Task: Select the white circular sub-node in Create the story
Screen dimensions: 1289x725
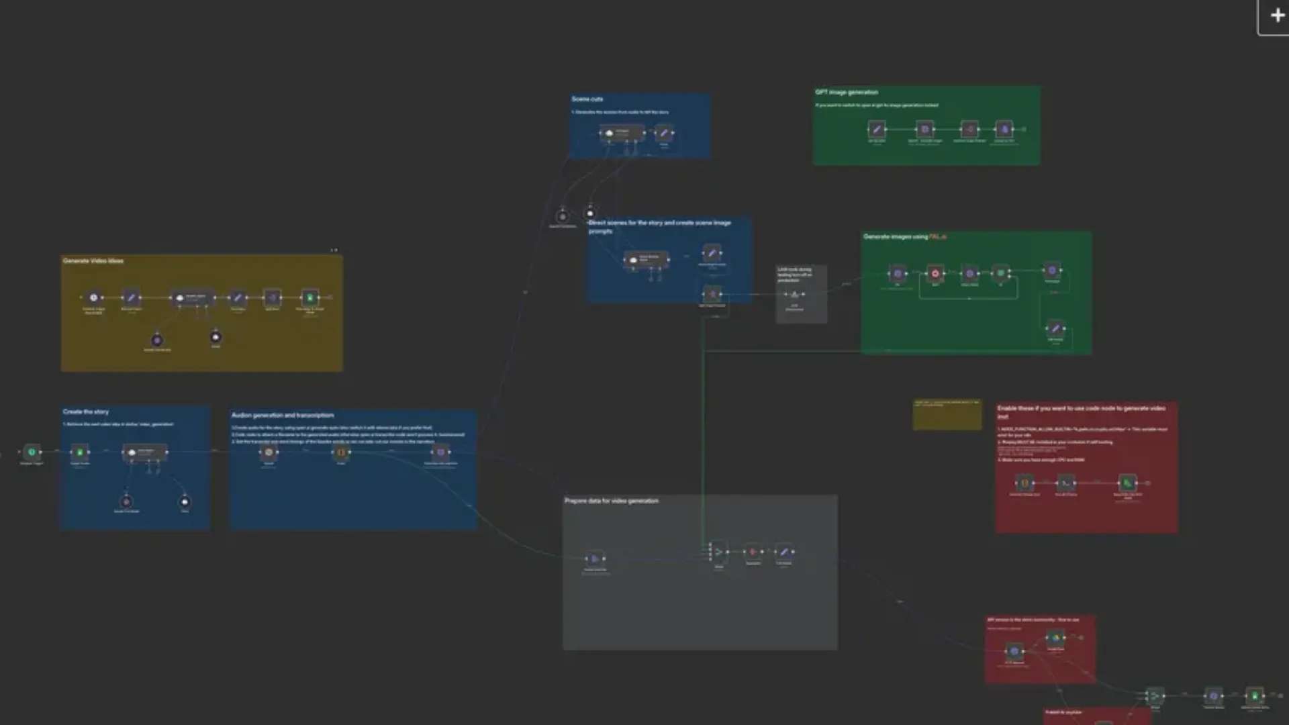Action: [x=185, y=501]
